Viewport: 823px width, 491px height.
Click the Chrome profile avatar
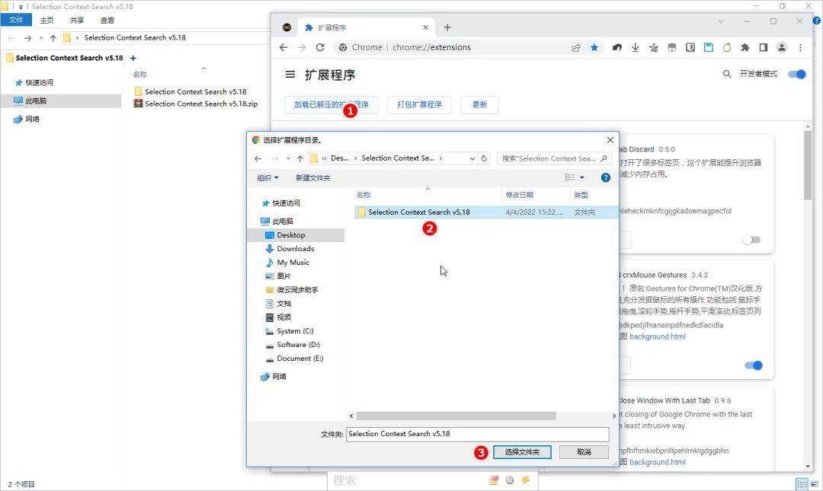tap(782, 48)
